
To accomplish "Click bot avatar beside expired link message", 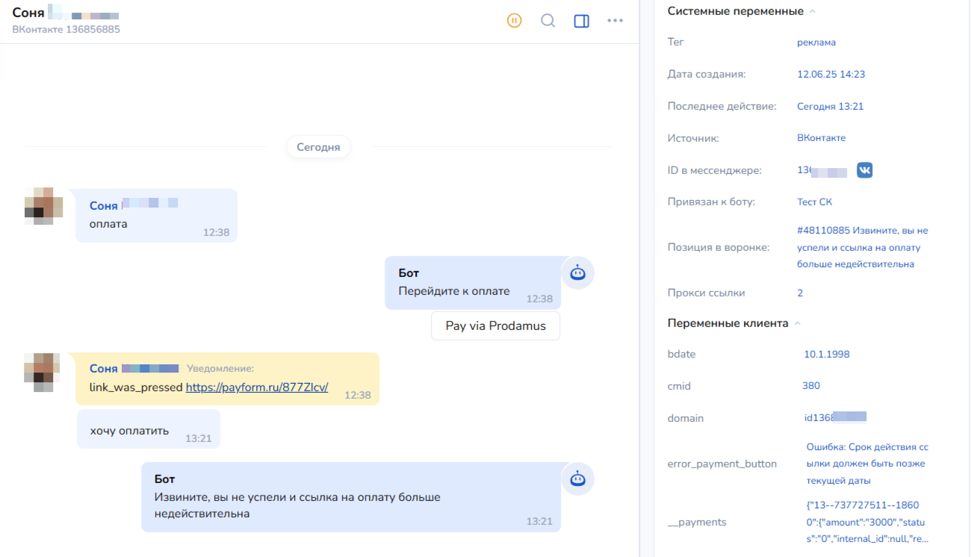I will pyautogui.click(x=577, y=479).
